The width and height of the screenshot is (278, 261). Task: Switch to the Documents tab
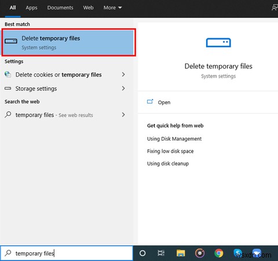pos(60,8)
